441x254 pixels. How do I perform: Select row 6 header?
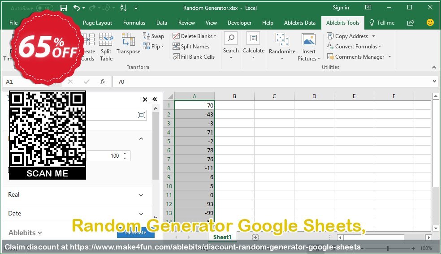tap(169, 151)
